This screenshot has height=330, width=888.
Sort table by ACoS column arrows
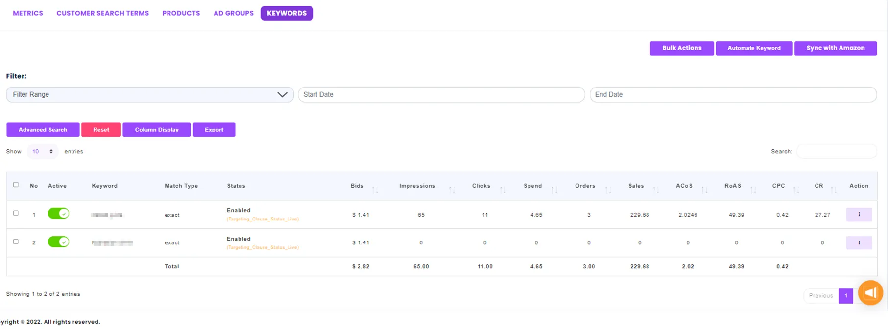pyautogui.click(x=705, y=190)
